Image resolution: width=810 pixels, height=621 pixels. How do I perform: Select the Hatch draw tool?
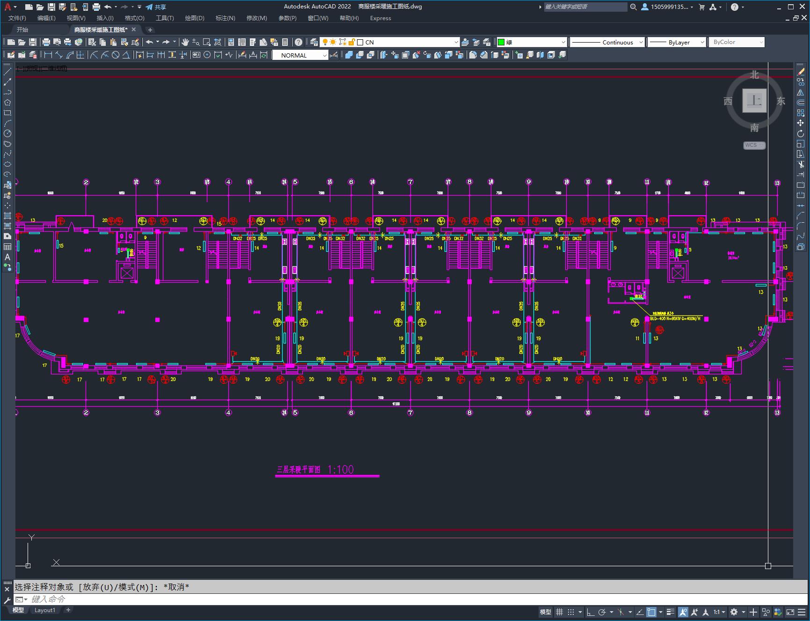pos(7,216)
